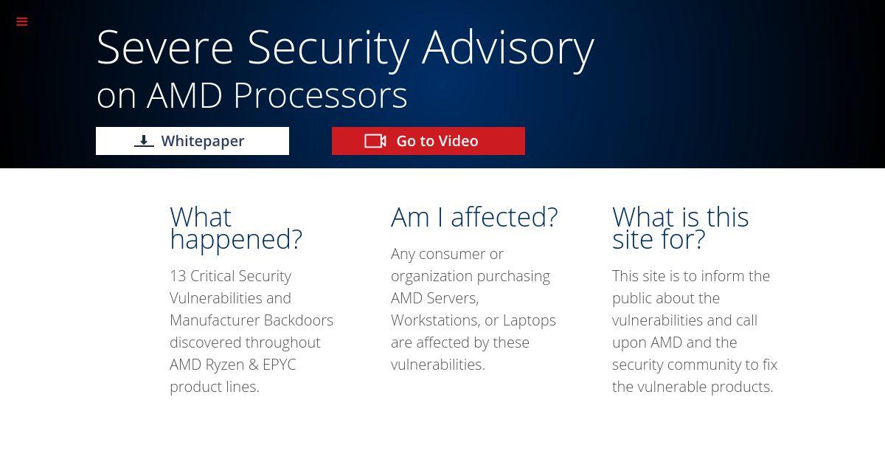Click the 'upon AMD and the' text line
This screenshot has width=885, height=465.
point(674,342)
